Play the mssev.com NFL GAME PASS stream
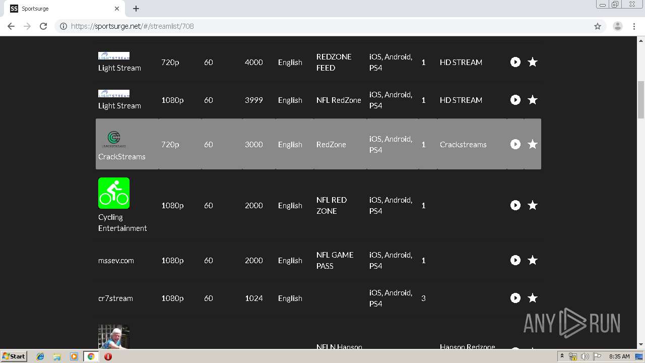Screen dimensions: 645x363 (515, 260)
